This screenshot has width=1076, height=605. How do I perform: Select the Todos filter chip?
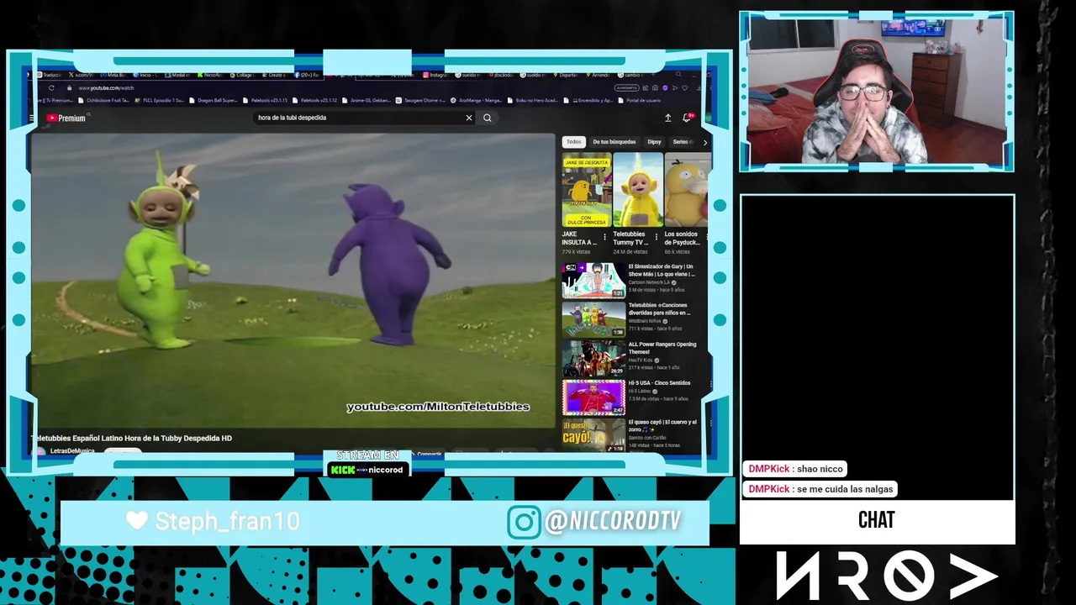coord(573,142)
